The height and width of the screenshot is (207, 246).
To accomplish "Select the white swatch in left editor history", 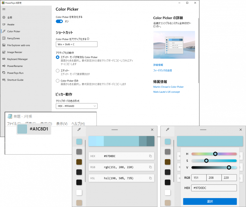I will pos(79,193).
